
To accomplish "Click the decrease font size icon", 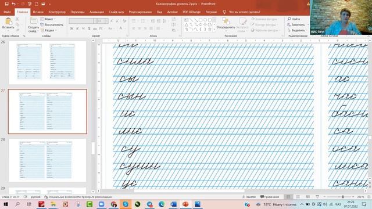I will click(117, 21).
